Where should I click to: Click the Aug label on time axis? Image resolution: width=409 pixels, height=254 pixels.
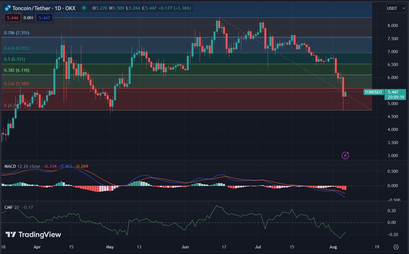click(333, 247)
